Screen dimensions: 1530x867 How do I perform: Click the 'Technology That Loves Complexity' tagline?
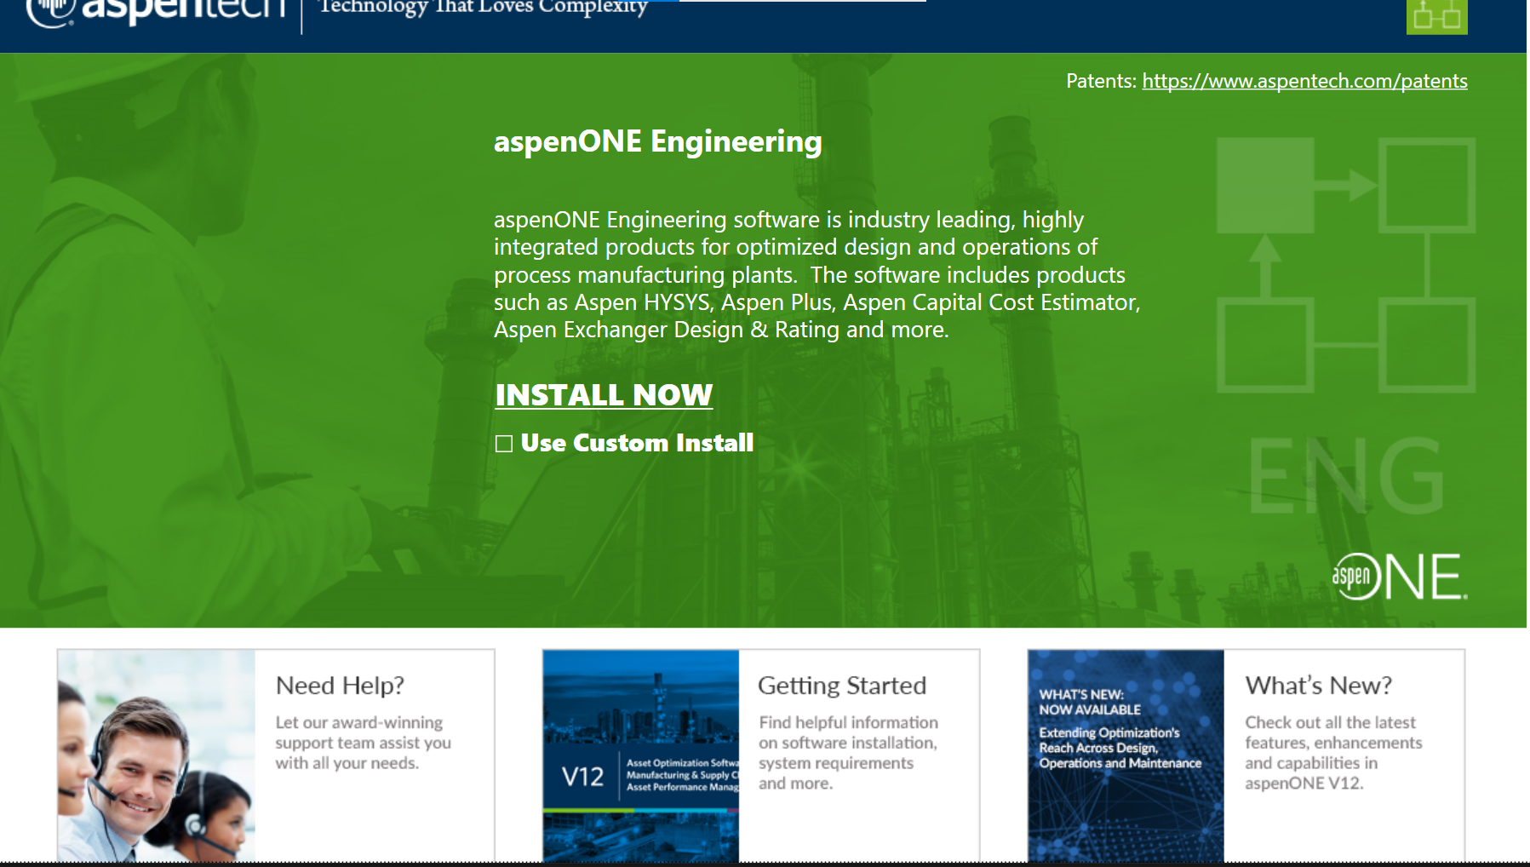[483, 9]
